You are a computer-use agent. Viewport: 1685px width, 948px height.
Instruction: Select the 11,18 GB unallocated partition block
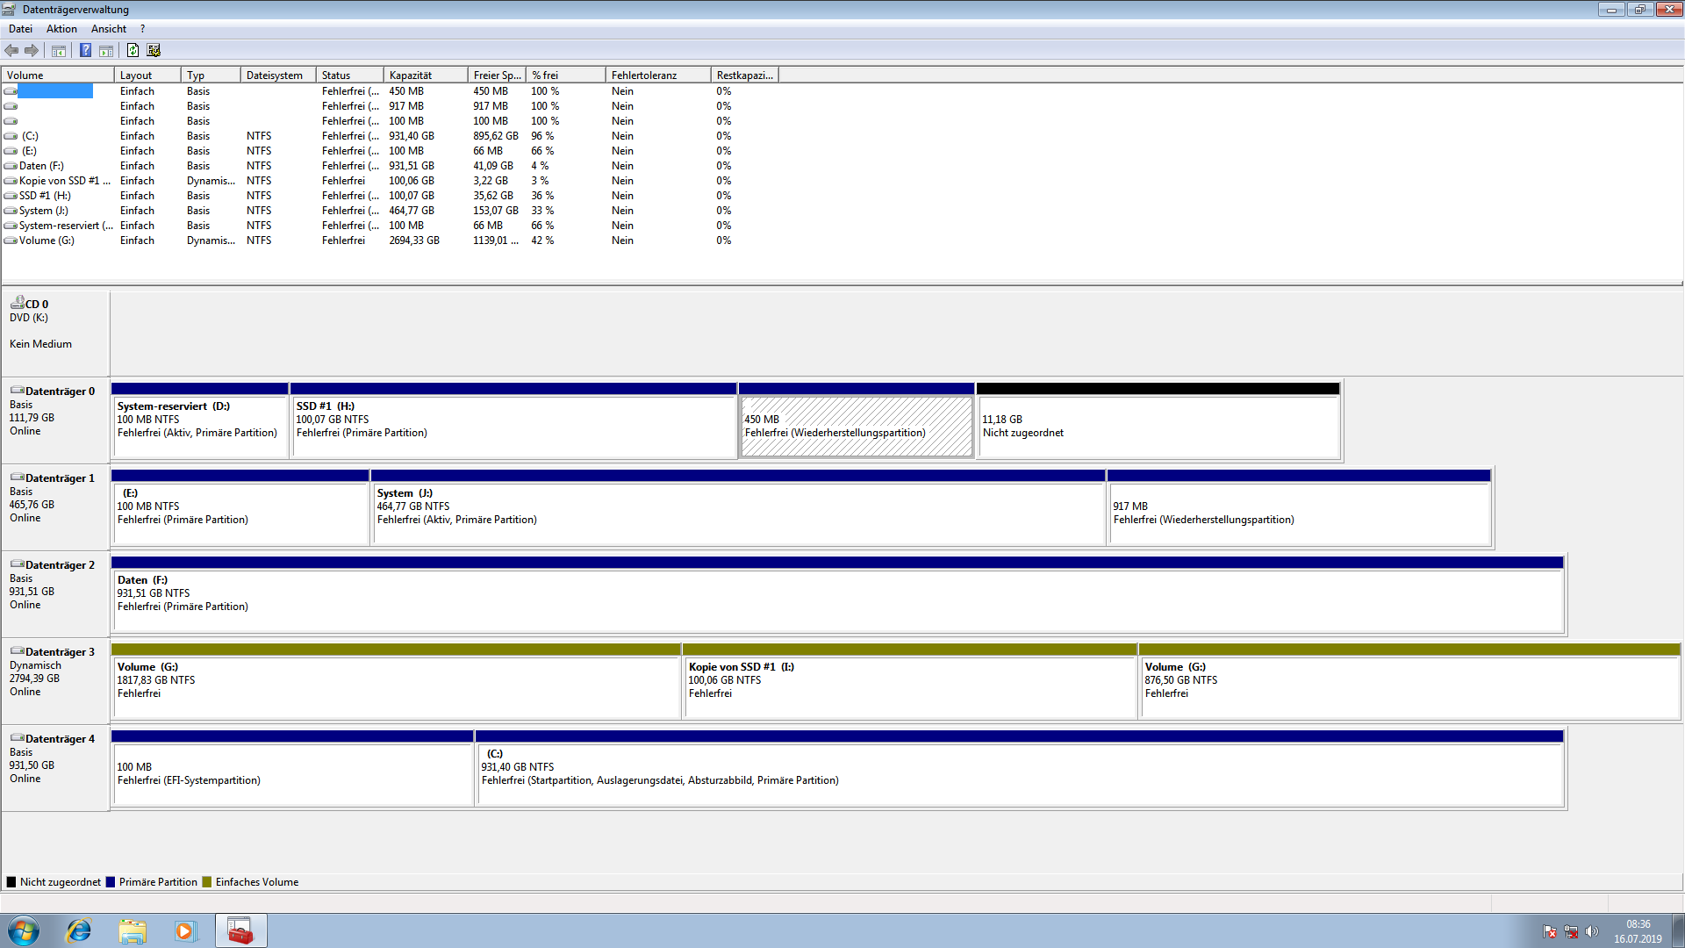click(x=1158, y=427)
